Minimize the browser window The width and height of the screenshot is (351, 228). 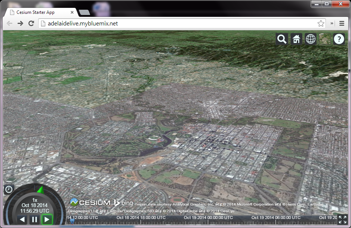317,4
